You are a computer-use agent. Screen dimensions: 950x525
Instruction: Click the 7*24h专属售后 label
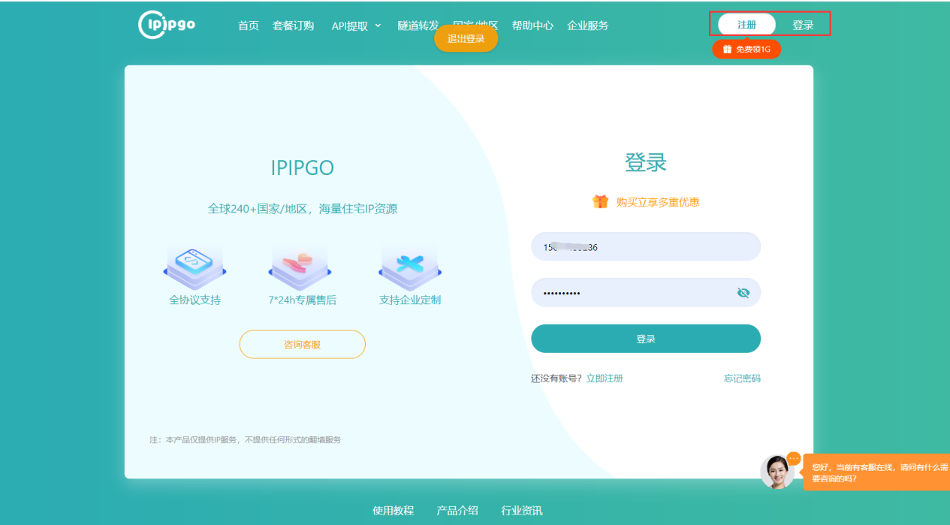pyautogui.click(x=303, y=300)
